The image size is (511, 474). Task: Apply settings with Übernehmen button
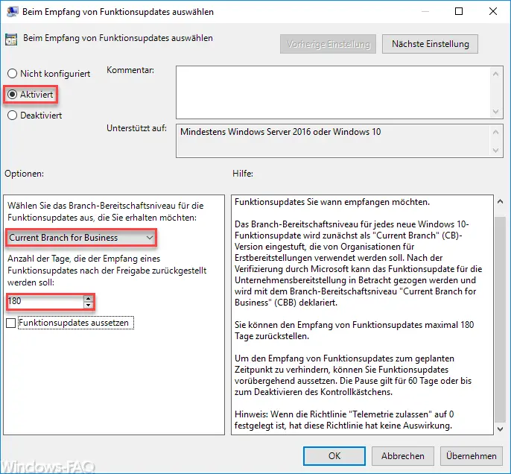click(472, 456)
